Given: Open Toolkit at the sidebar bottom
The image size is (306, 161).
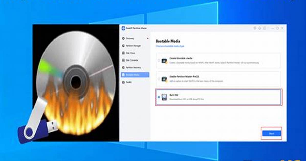Looking at the screenshot, I should click(x=127, y=82).
